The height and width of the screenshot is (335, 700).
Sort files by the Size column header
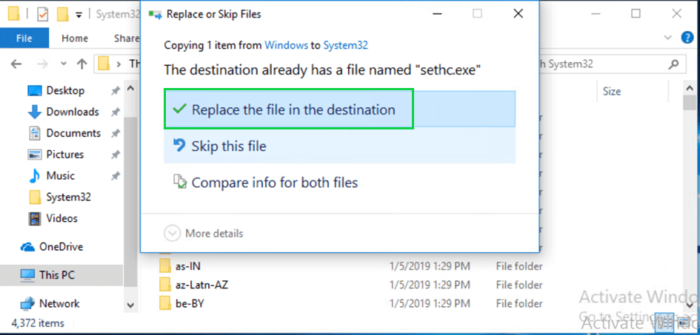[612, 92]
